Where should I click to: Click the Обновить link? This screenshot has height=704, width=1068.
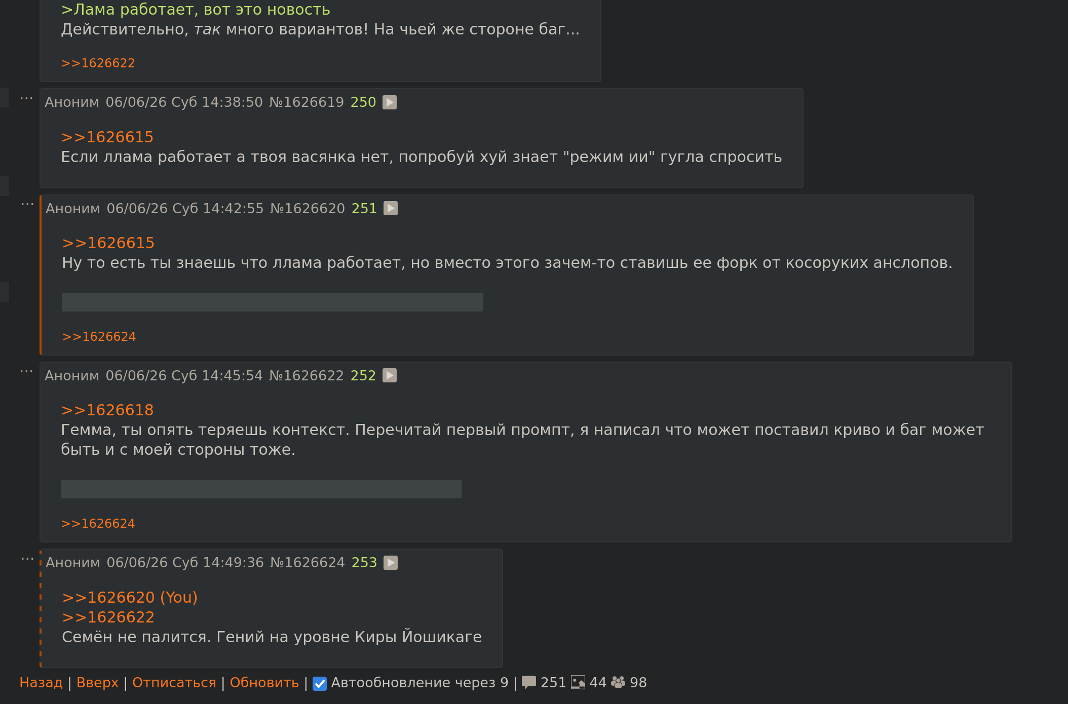pyautogui.click(x=264, y=683)
